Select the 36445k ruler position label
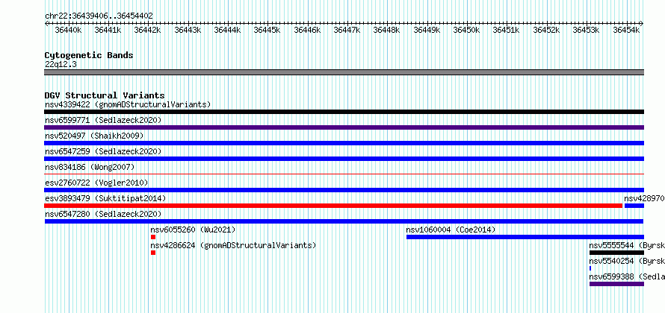665x313 pixels. 267,30
